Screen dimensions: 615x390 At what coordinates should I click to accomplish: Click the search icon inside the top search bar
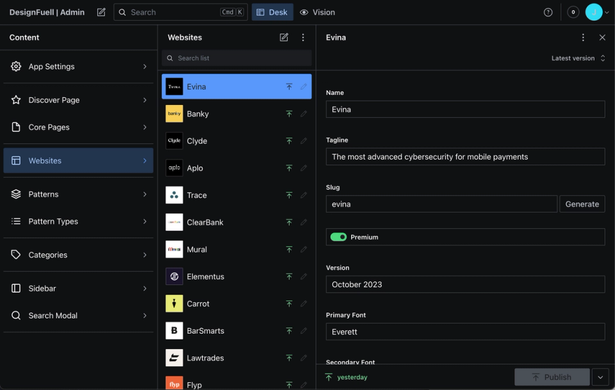122,12
